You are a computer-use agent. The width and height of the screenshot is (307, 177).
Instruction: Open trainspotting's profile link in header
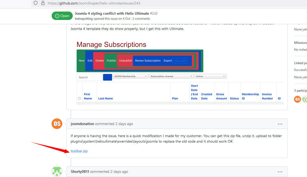(x=84, y=19)
